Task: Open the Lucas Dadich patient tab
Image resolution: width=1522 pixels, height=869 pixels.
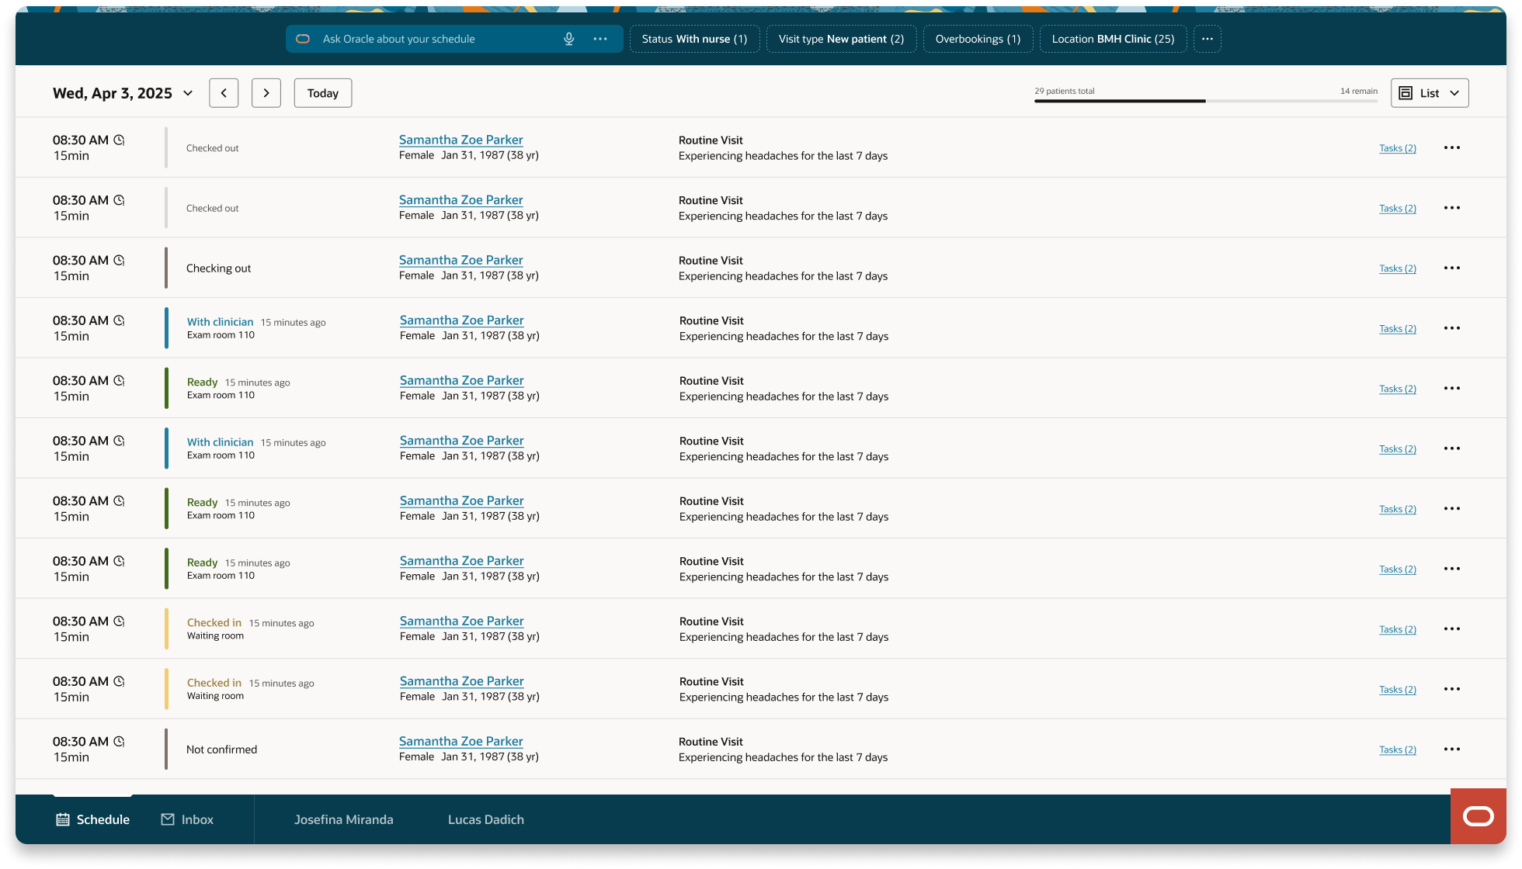Action: pos(486,819)
